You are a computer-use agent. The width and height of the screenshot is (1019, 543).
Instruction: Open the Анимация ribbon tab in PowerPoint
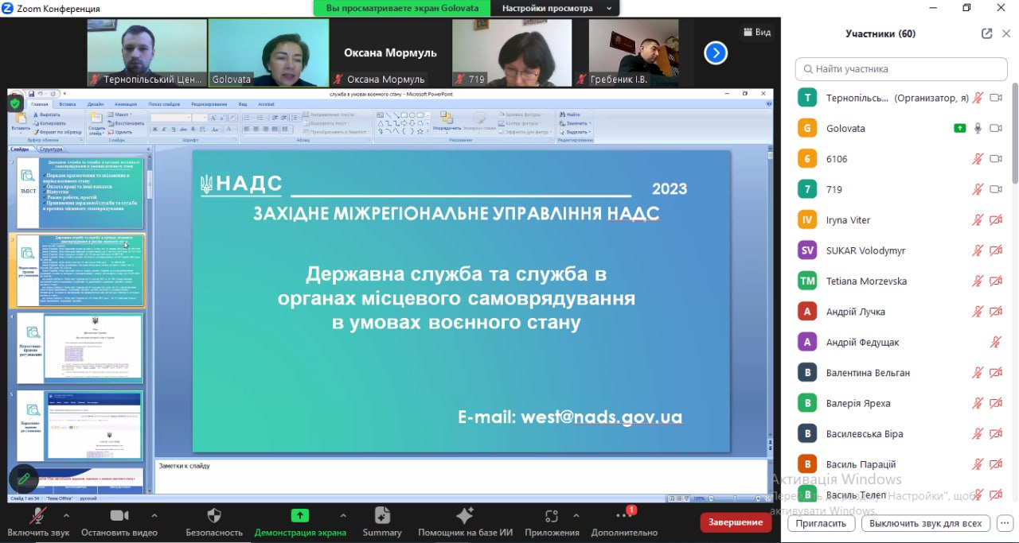coord(126,104)
